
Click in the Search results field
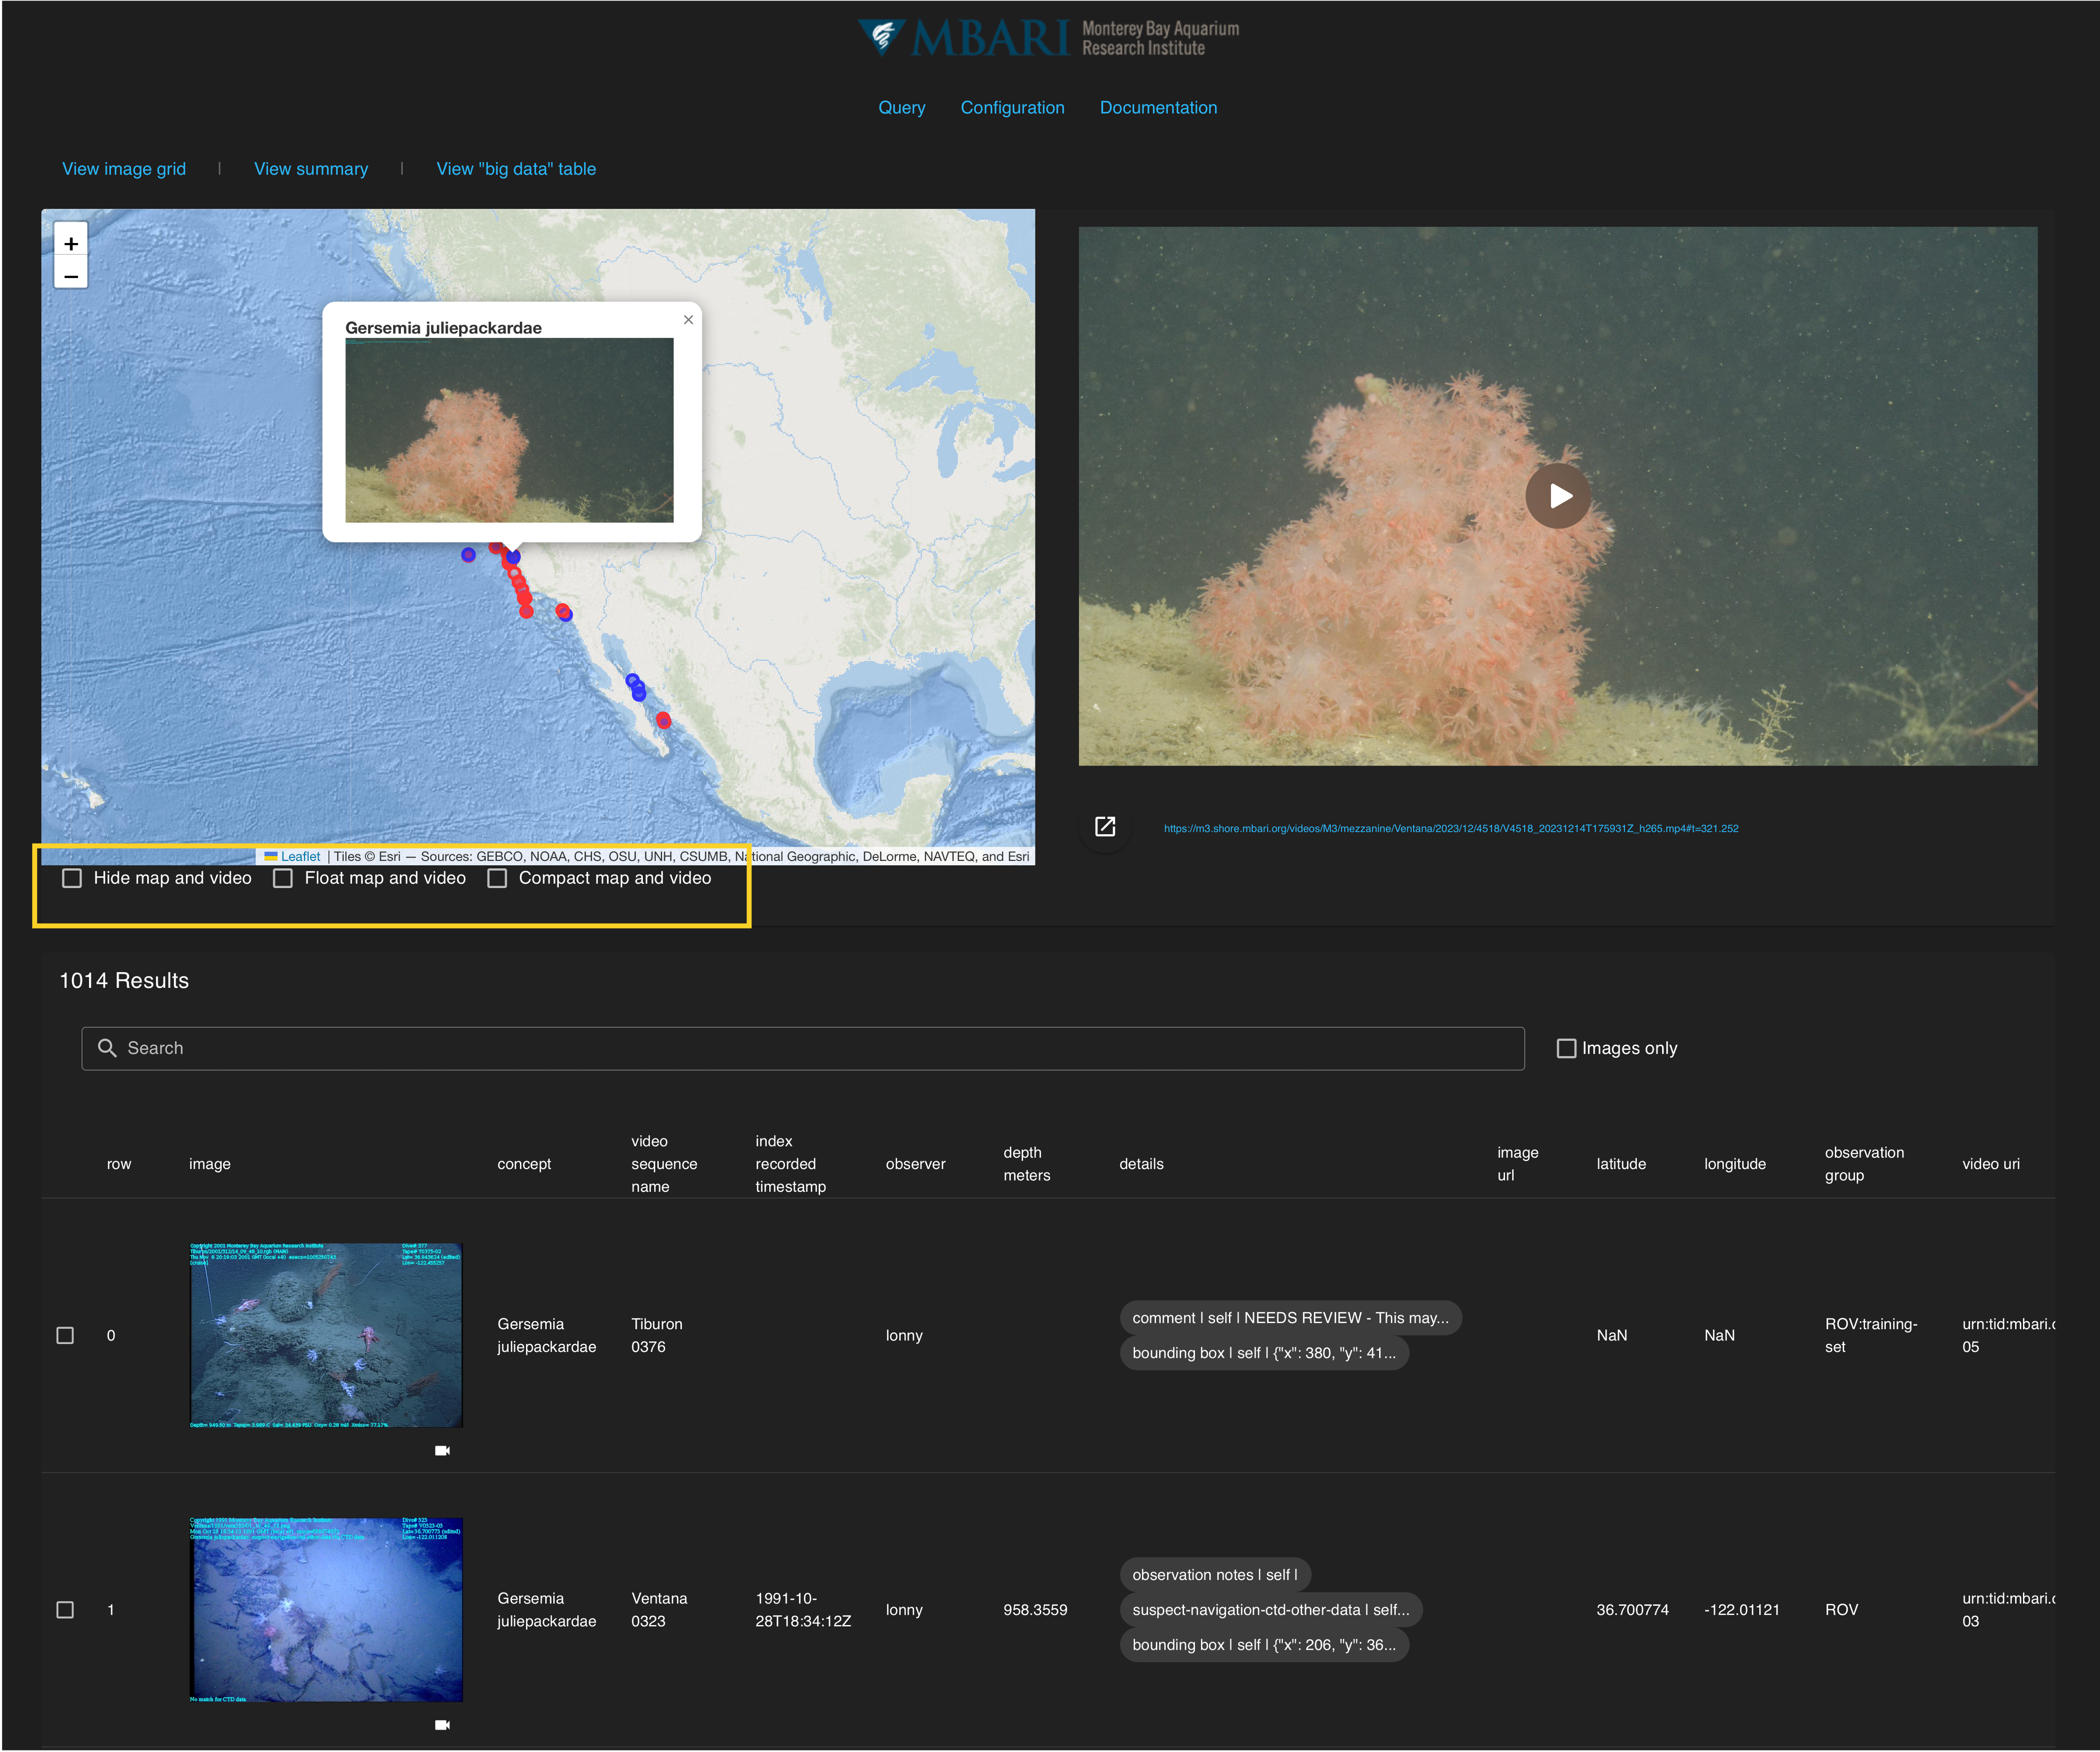point(800,1049)
